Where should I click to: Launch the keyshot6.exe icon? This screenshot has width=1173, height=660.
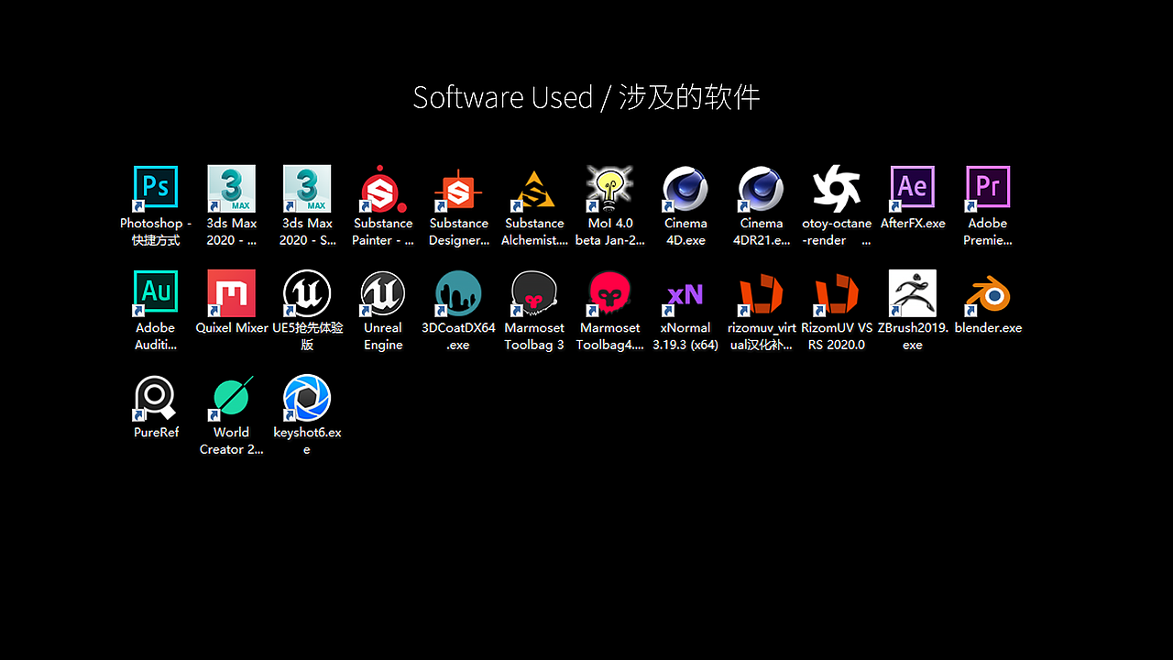[x=307, y=397]
